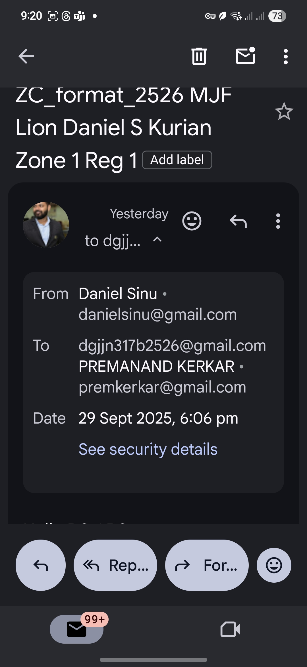This screenshot has height=667, width=307.
Task: Add emoji reaction in message header
Action: 192,221
